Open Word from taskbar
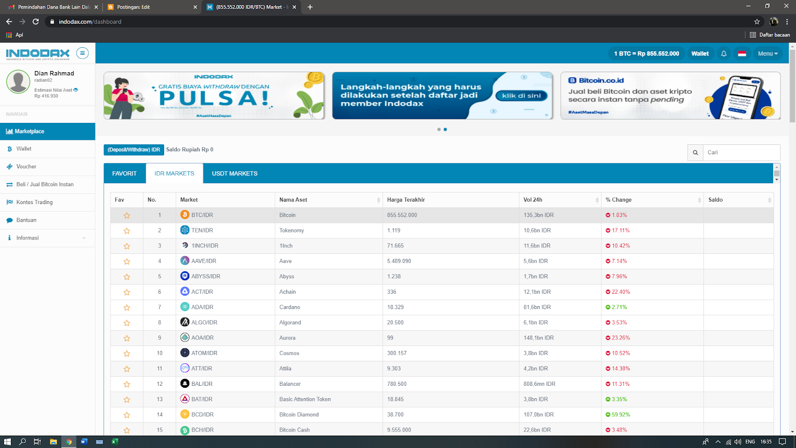Screen dimensions: 796x448 [84, 442]
